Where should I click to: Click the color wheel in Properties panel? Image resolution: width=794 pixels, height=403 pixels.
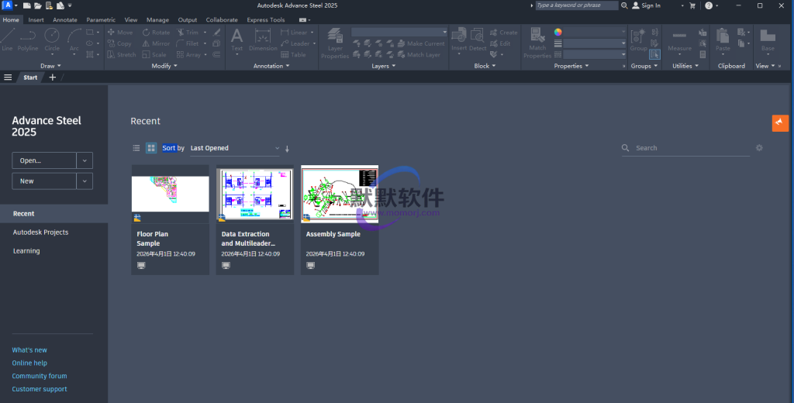coord(557,33)
